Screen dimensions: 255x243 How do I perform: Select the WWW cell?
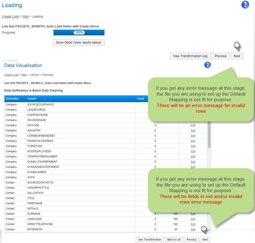81,177
